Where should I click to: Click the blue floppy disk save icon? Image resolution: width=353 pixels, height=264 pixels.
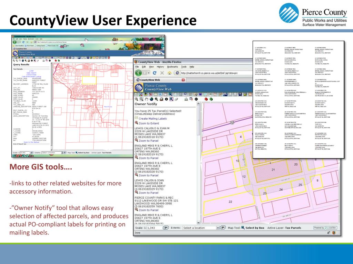240,95
